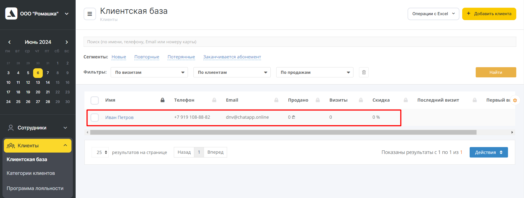
Task: Click the Добавить клиента button
Action: [489, 14]
